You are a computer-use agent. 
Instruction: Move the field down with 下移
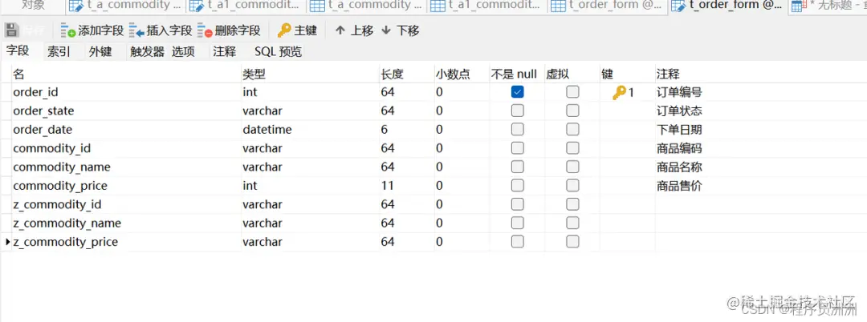point(401,30)
